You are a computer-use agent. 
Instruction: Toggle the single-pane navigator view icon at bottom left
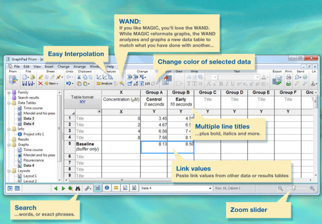pyautogui.click(x=10, y=188)
